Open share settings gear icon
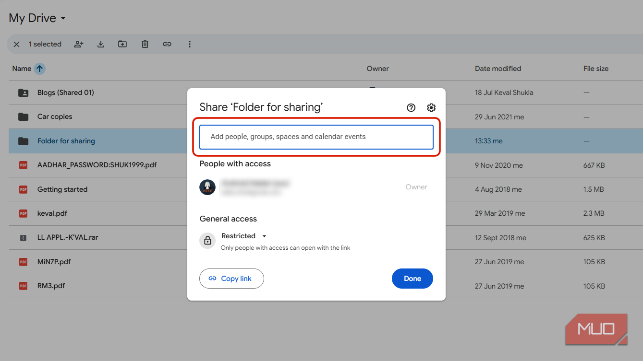Screen dimensions: 643x361 [x=431, y=107]
